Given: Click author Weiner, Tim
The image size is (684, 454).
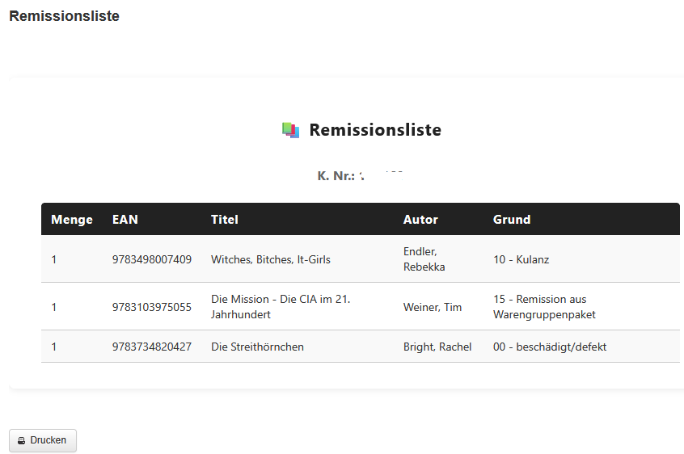Looking at the screenshot, I should (x=433, y=307).
